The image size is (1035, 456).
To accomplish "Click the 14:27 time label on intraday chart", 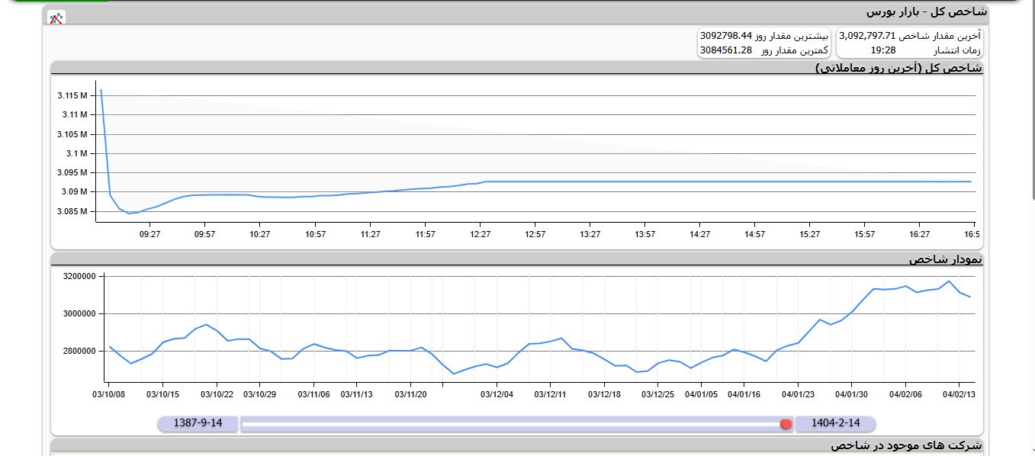I will pos(700,234).
